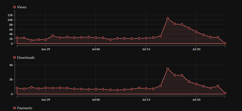Select the first data point of Downloads chart
The width and height of the screenshot is (242, 111).
pyautogui.click(x=17, y=88)
